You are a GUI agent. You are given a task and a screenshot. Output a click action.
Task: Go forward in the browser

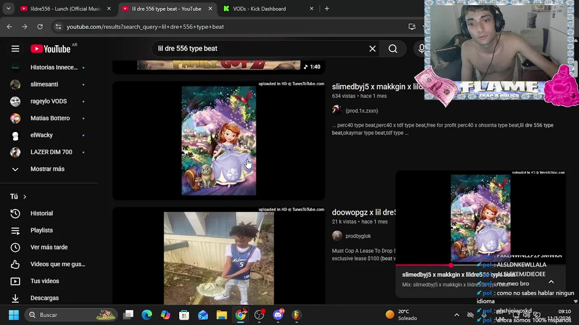click(x=24, y=27)
